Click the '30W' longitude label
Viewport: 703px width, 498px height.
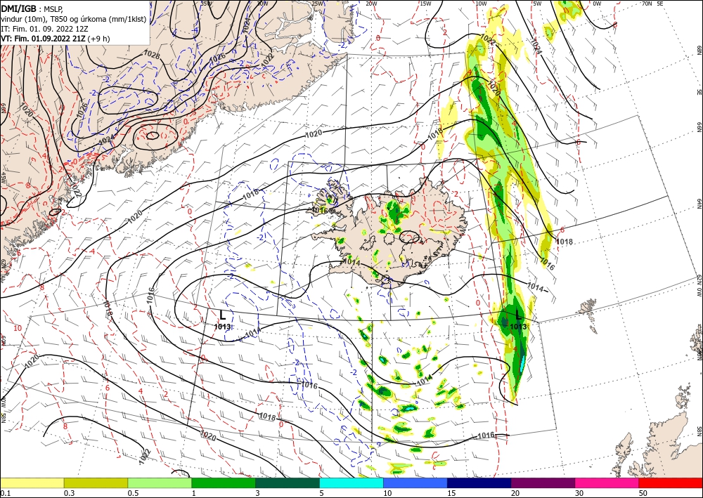[x=262, y=4]
